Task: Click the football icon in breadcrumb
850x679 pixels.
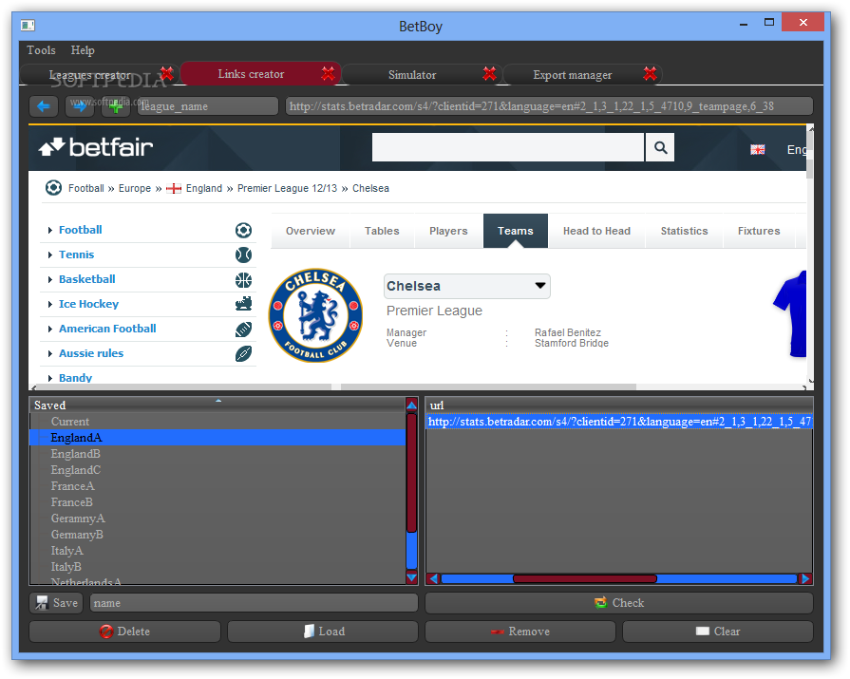Action: (x=53, y=188)
